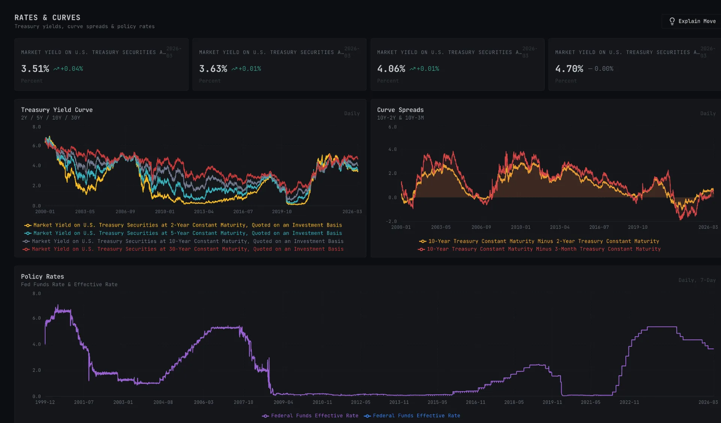The image size is (721, 423).
Task: Toggle the 10-Year Constant Maturity legend series
Action: click(183, 241)
